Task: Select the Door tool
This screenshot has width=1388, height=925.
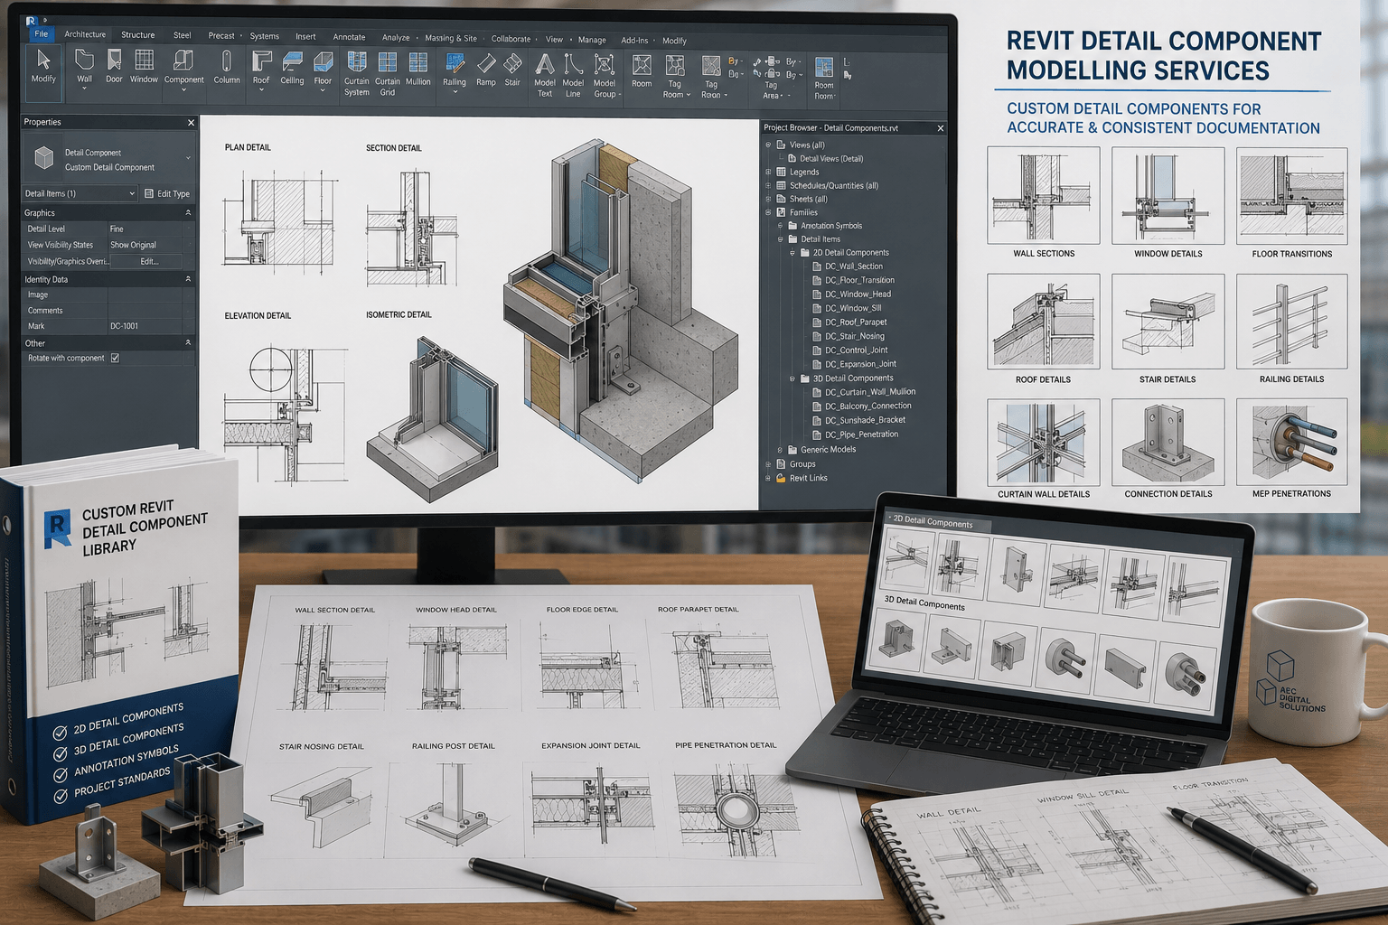Action: pos(114,66)
